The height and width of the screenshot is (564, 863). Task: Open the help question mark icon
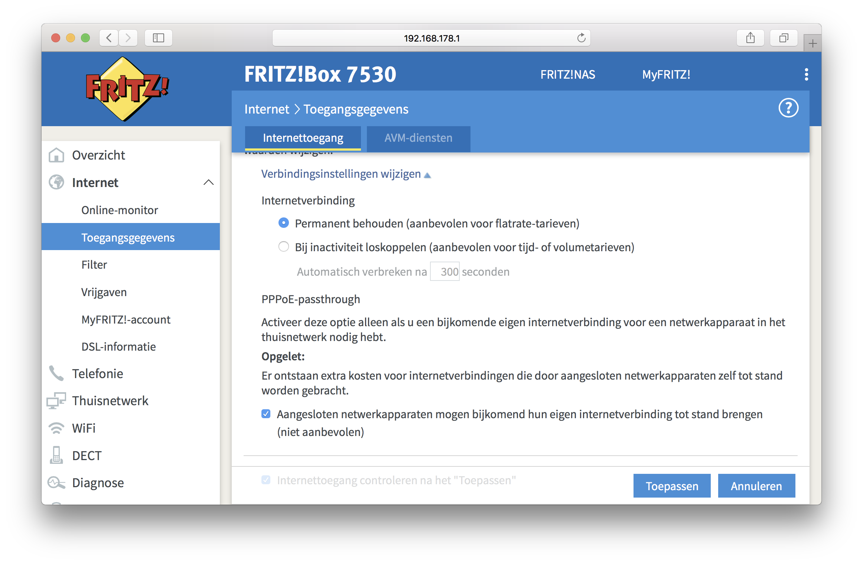click(788, 108)
